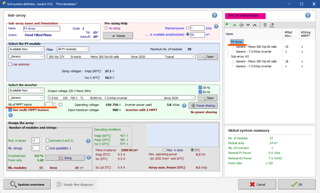
Task: Uncheck Use multi-MPPT feature
Action: [x=10, y=110]
